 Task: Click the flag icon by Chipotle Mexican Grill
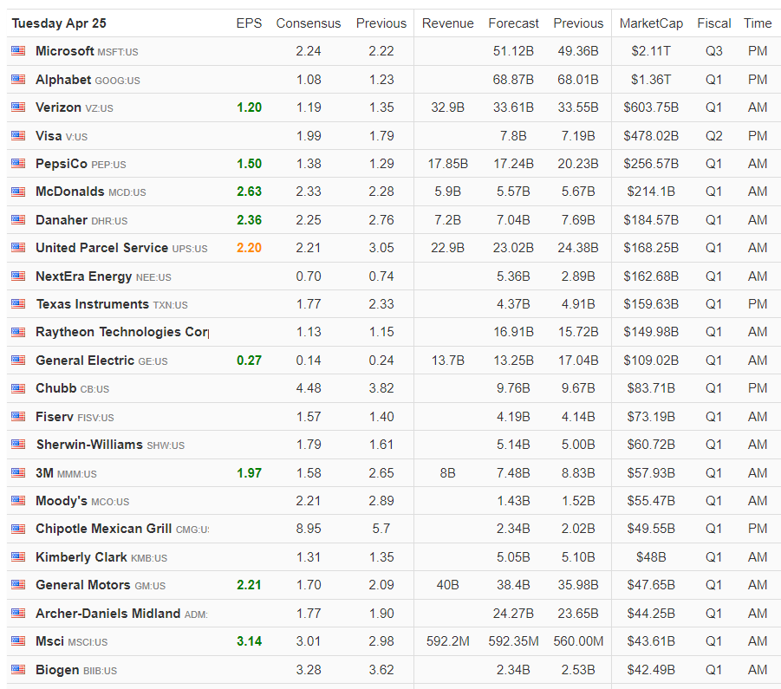(x=18, y=529)
